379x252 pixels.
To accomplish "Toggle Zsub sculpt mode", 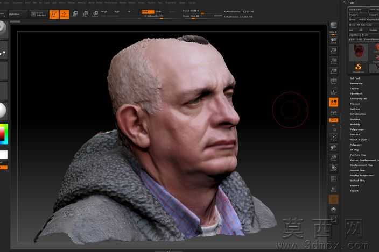I will click(x=158, y=12).
